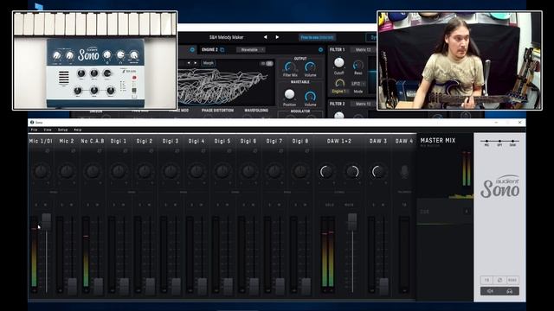Click power icon left of Engine 2

(x=192, y=50)
